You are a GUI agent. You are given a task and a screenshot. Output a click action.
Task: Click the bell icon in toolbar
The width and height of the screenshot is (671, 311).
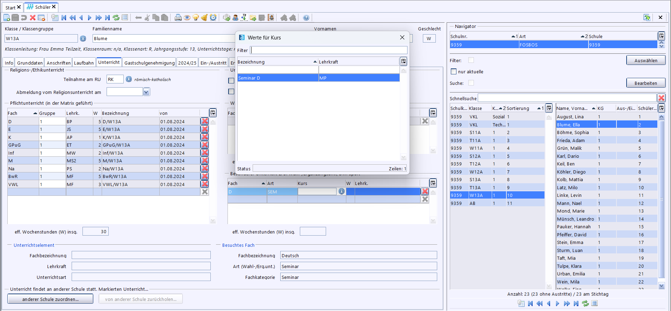pos(204,17)
